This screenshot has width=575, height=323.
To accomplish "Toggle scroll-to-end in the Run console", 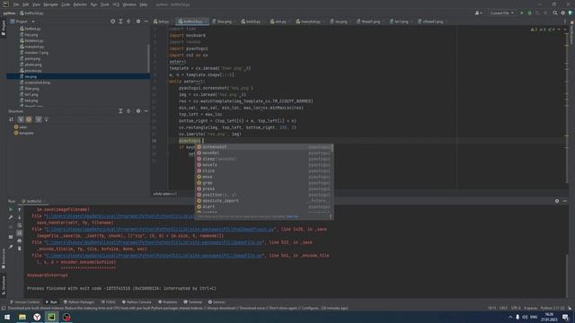I will click(20, 233).
